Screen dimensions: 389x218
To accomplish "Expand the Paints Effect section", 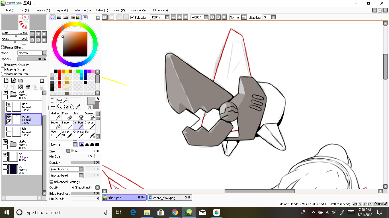I will [x=3, y=47].
